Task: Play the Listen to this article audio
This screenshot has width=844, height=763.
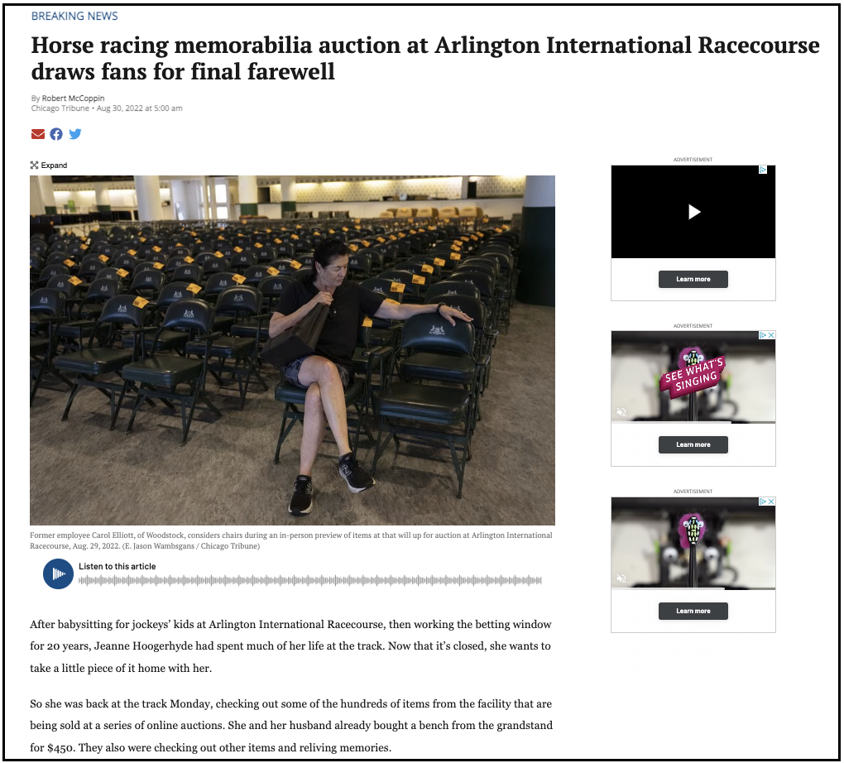Action: pyautogui.click(x=58, y=573)
